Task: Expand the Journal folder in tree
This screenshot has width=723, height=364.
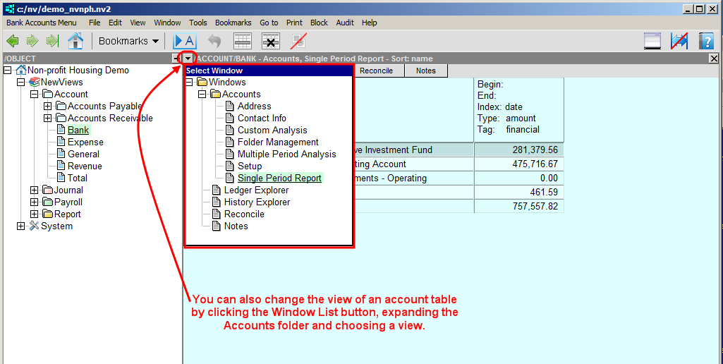Action: tap(35, 190)
